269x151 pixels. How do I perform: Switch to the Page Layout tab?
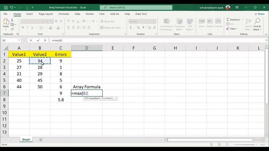pos(46,14)
